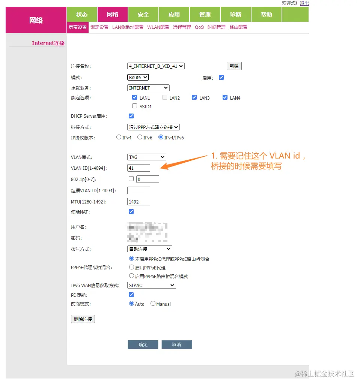This screenshot has width=357, height=380.
Task: Toggle the DHCP Server启用 checkbox
Action: (x=131, y=116)
